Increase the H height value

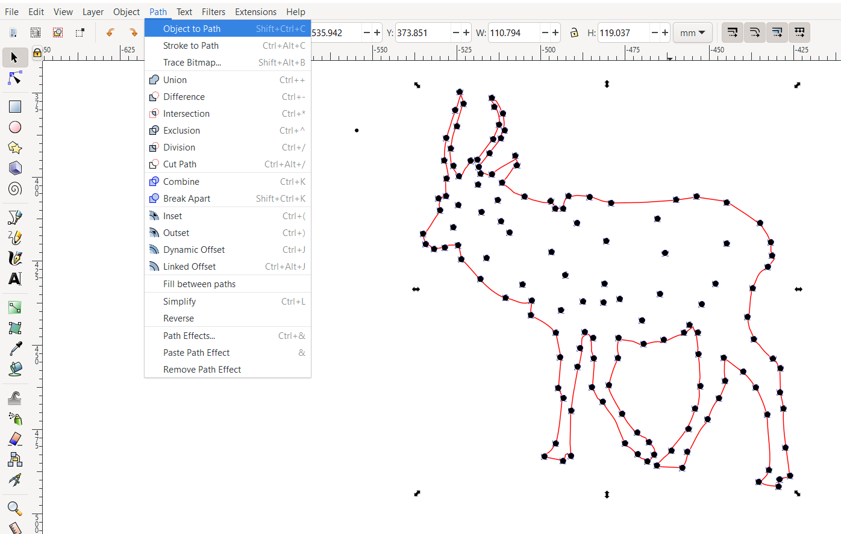point(665,33)
